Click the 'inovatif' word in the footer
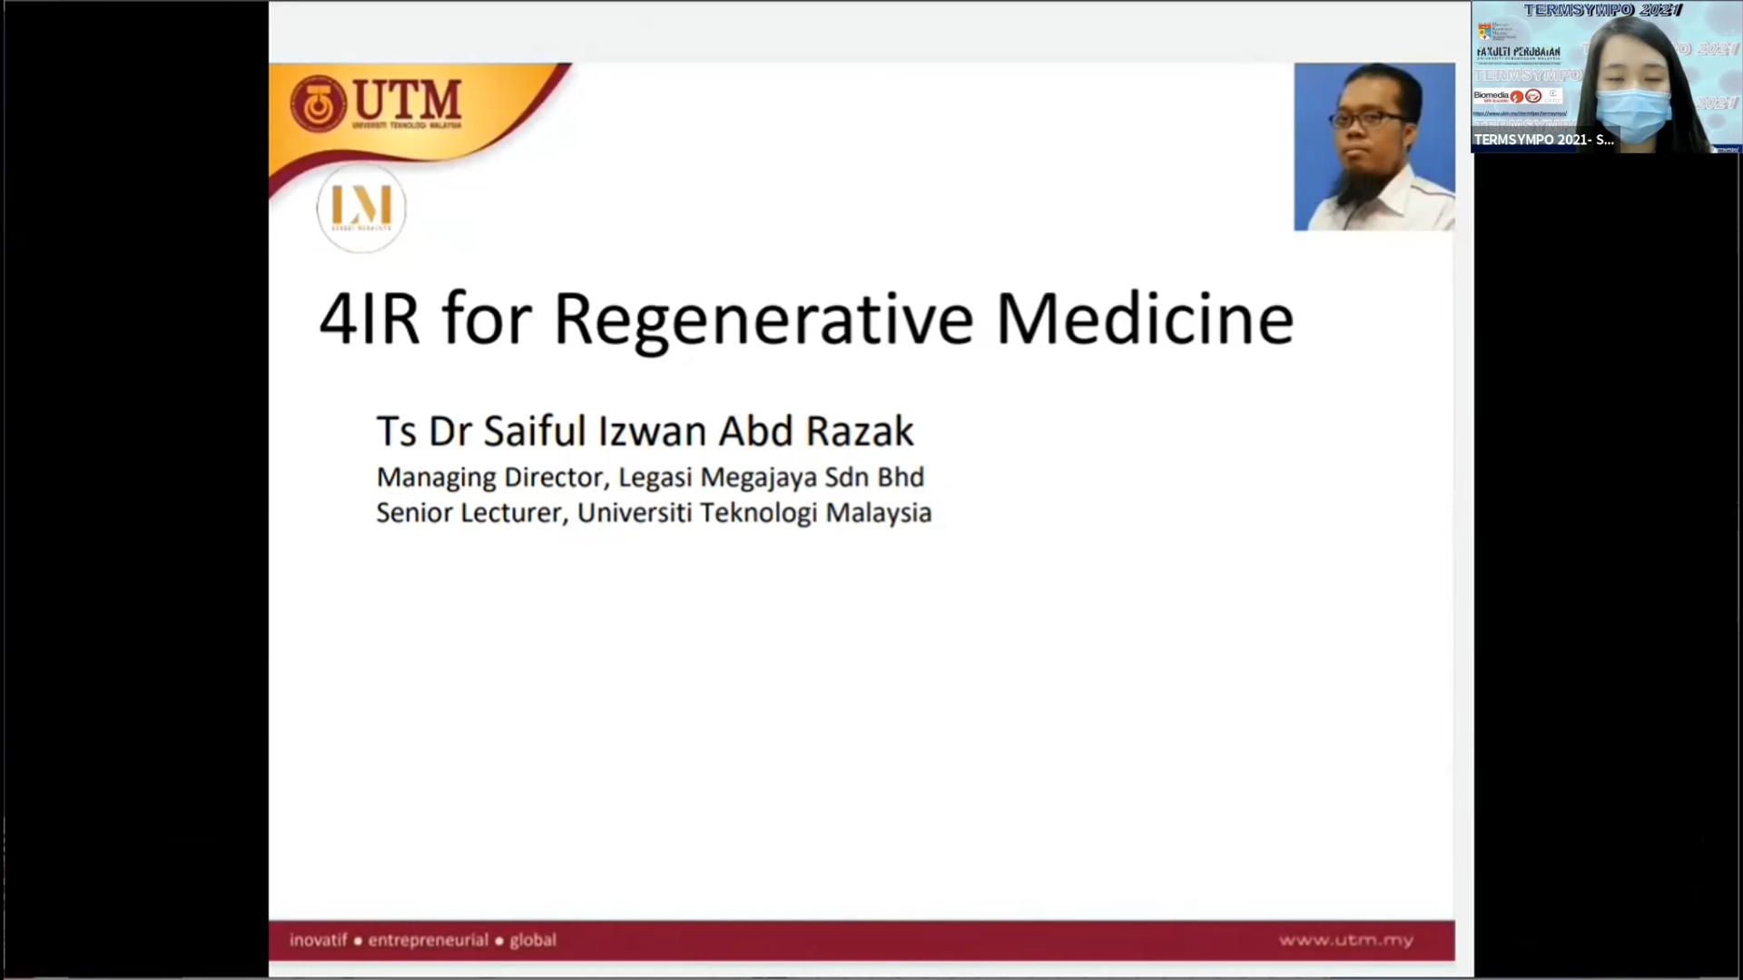Viewport: 1743px width, 980px height. click(318, 940)
